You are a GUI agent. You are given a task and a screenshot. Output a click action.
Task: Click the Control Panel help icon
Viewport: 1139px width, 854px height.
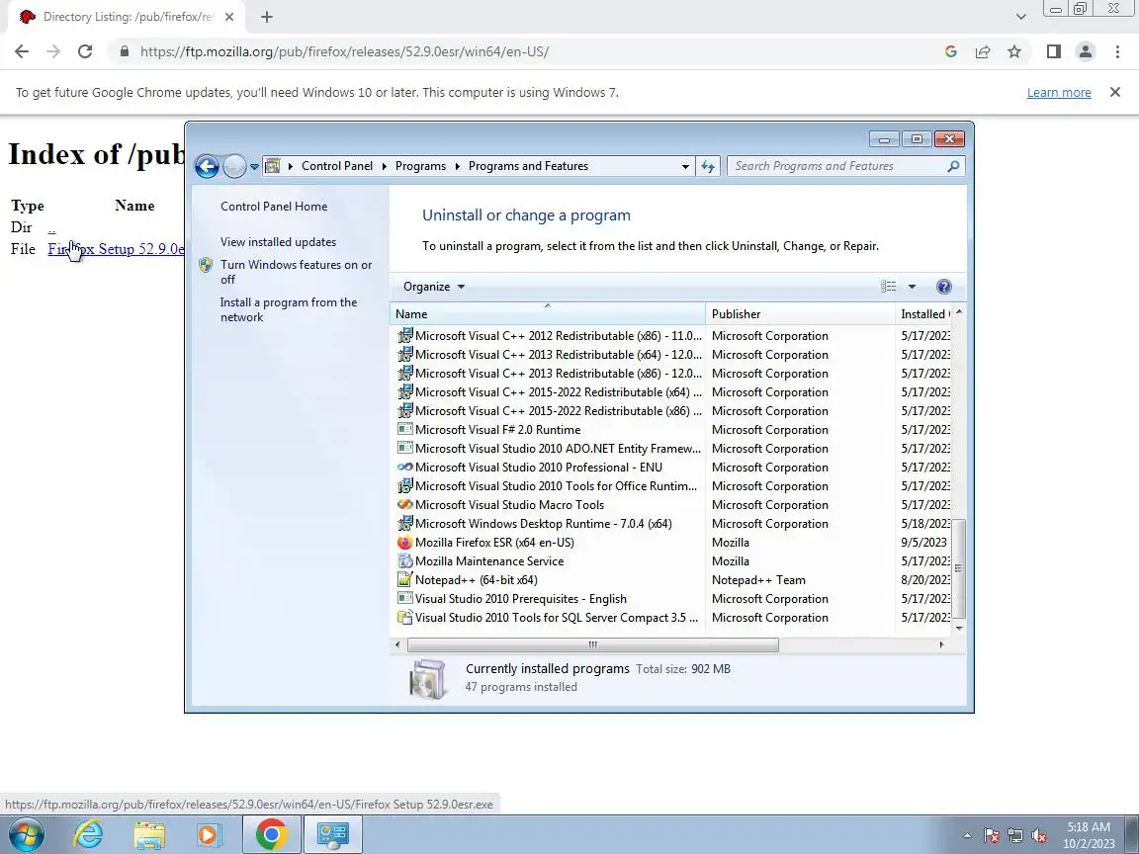tap(943, 287)
